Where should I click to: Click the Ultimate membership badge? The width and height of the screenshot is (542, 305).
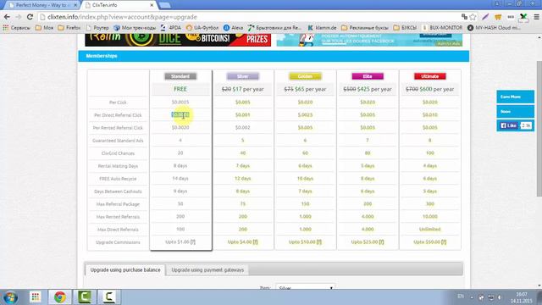pos(430,76)
